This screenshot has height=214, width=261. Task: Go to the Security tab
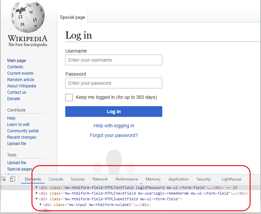203,179
